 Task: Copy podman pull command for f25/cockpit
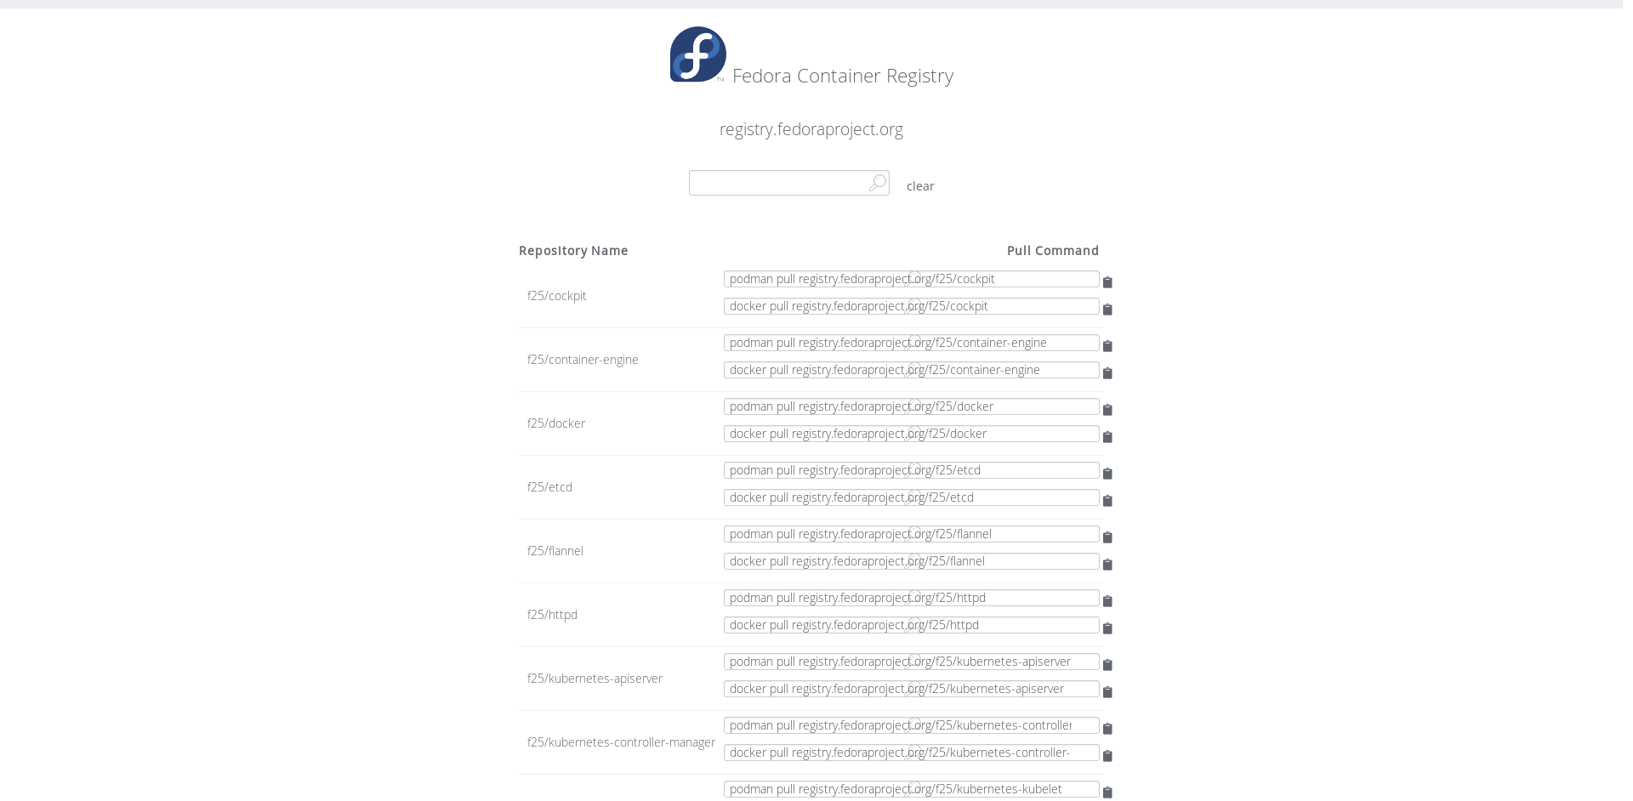(x=1107, y=282)
